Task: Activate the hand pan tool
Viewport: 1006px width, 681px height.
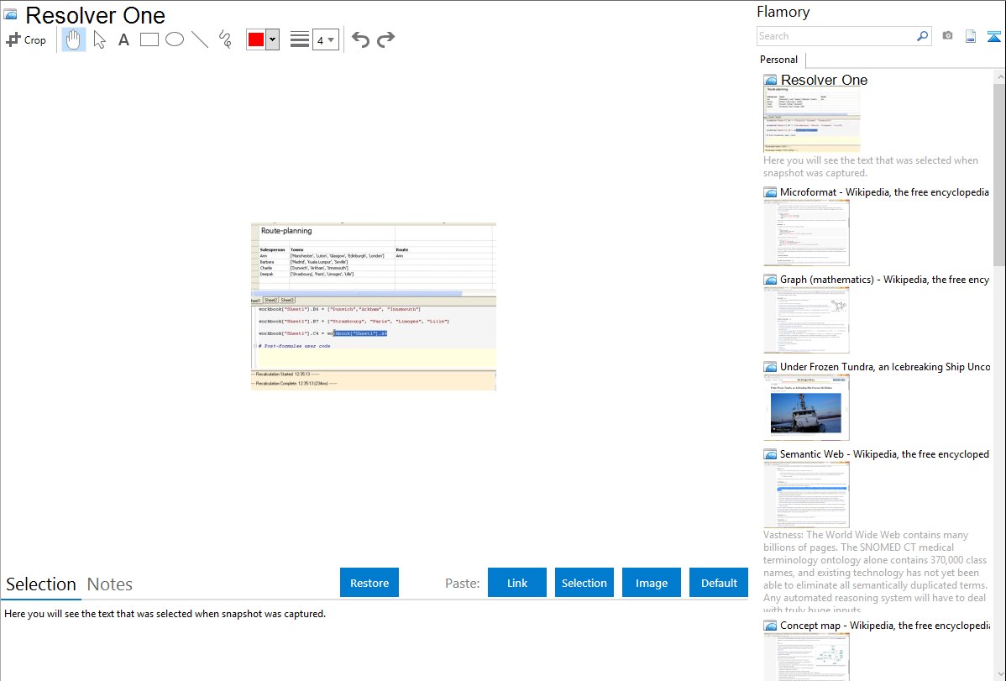Action: (x=74, y=39)
